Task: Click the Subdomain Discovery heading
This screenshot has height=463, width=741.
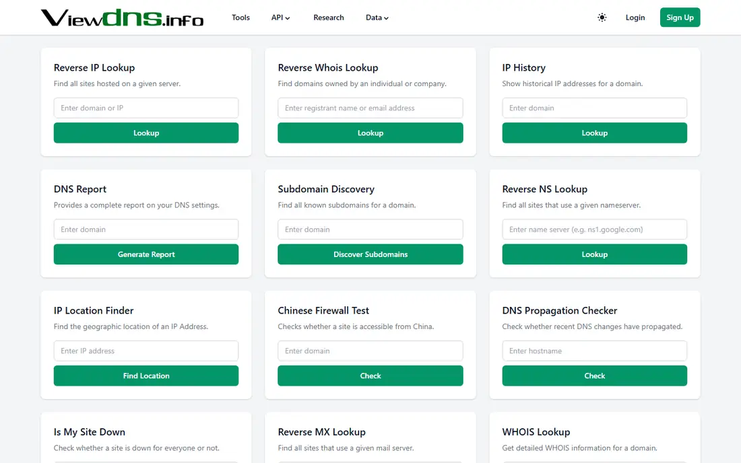Action: click(326, 189)
